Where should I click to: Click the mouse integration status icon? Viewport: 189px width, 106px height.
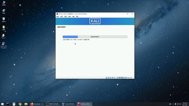pos(123,78)
